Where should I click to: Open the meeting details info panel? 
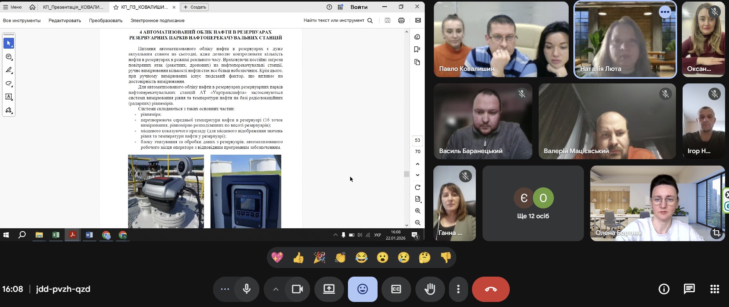tap(664, 289)
